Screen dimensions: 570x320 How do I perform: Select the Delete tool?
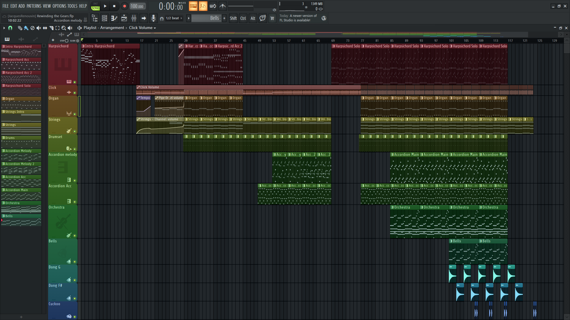pyautogui.click(x=32, y=28)
